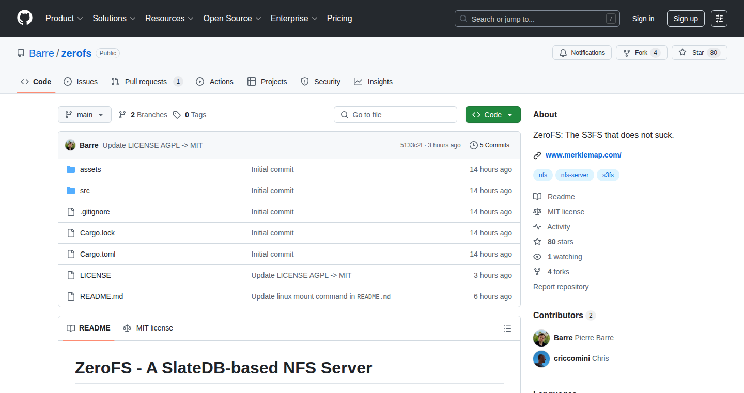Expand the Product menu
This screenshot has width=744, height=393.
64,18
